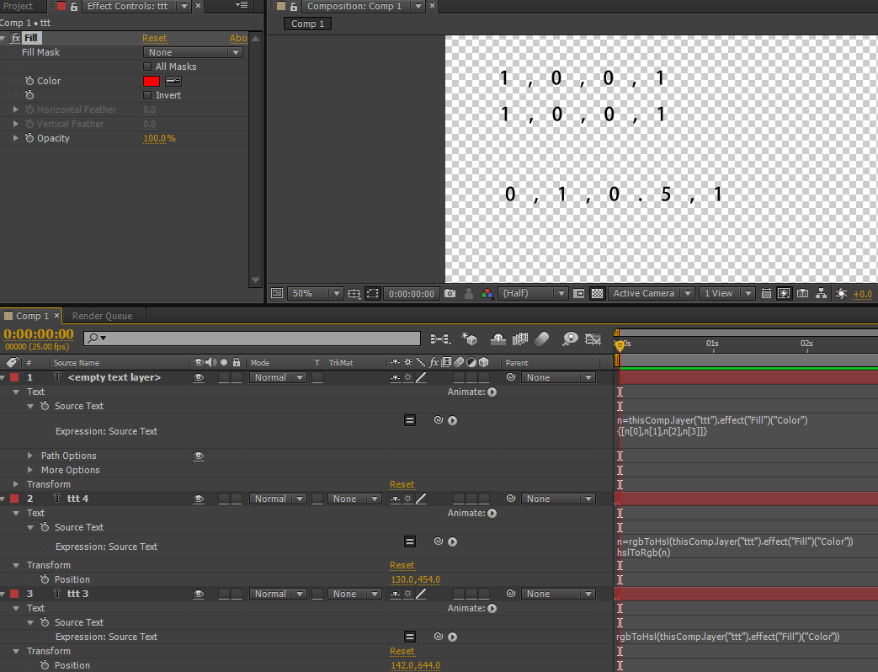Open the Fill Mask dropdown
878x672 pixels.
coord(193,52)
